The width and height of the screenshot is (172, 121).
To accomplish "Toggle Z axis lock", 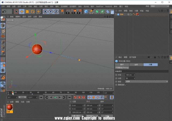I will pyautogui.click(x=56, y=12).
